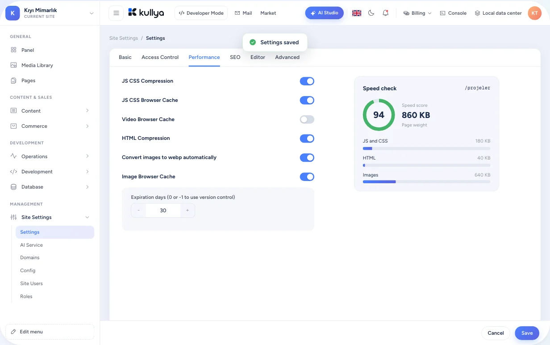The image size is (550, 345).
Task: Click the Site Settings sliders icon
Action: (13, 217)
